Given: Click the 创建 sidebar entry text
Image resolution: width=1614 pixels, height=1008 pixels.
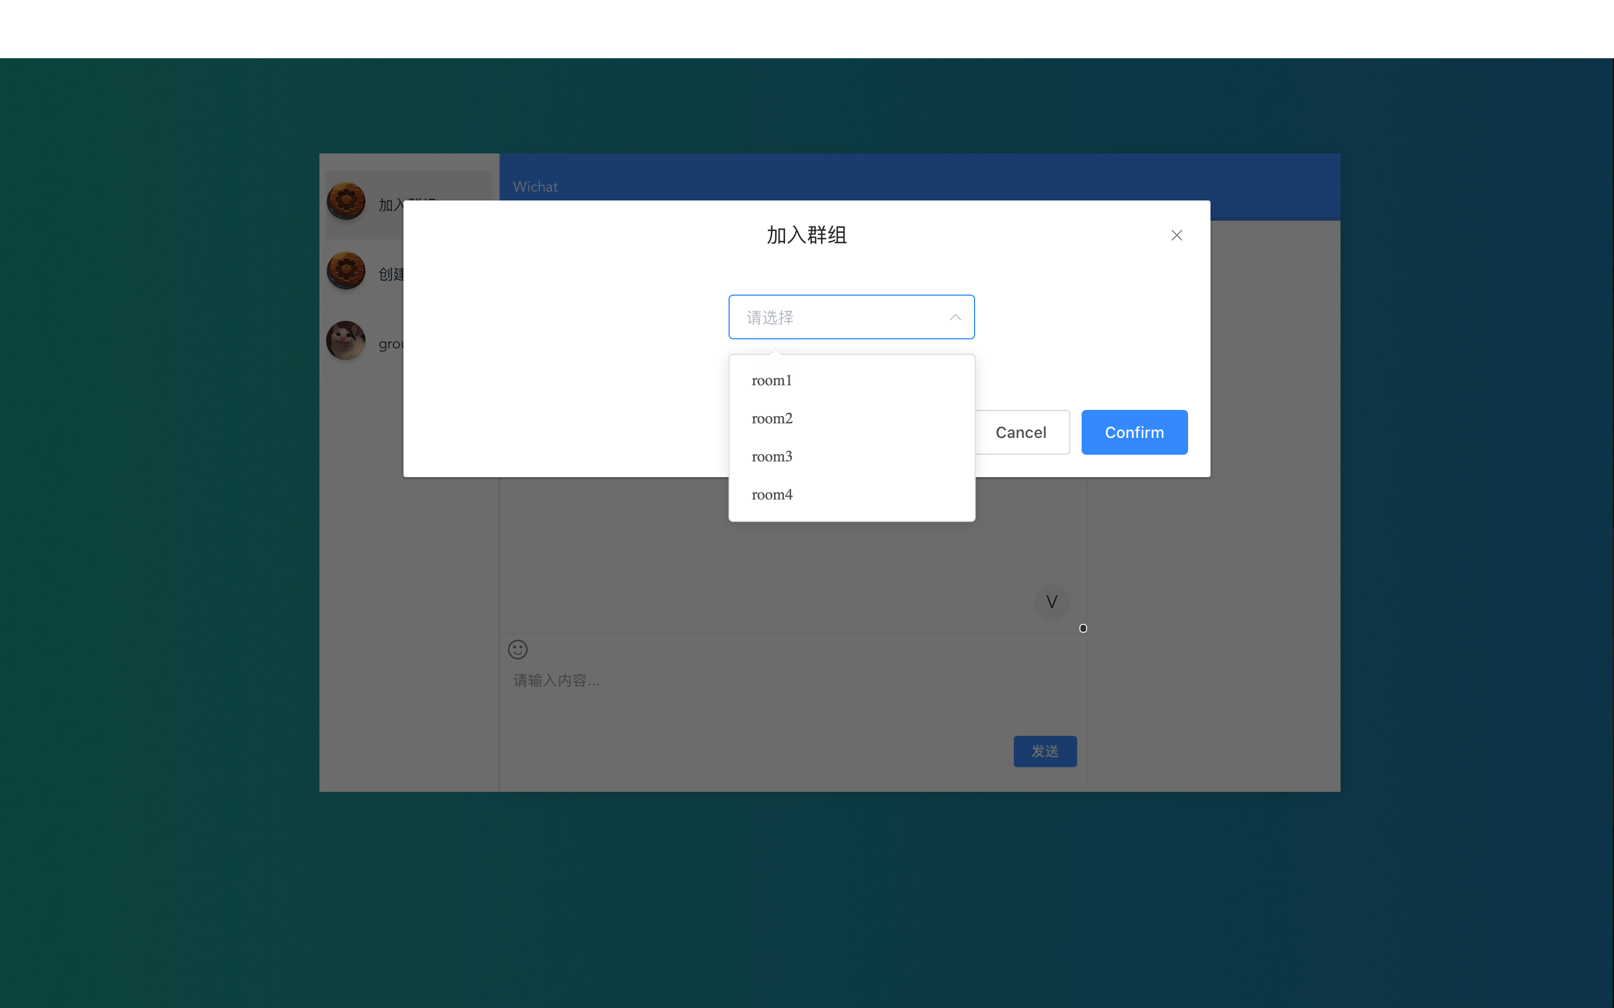Looking at the screenshot, I should [x=392, y=274].
